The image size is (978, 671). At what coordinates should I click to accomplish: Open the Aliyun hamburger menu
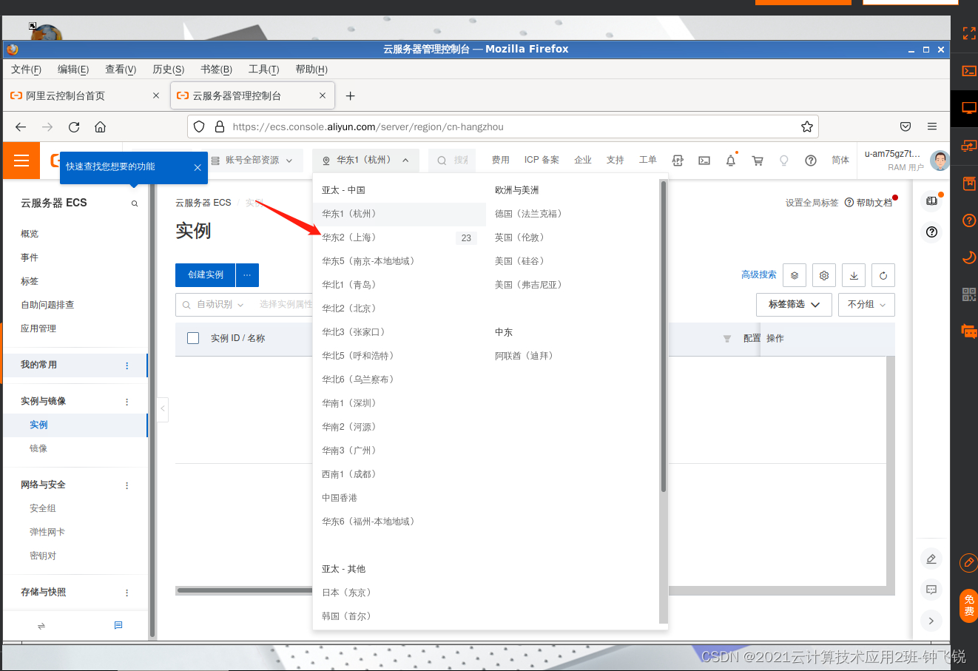21,161
